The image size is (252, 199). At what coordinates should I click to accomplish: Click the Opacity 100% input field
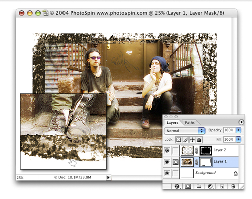coord(230,130)
